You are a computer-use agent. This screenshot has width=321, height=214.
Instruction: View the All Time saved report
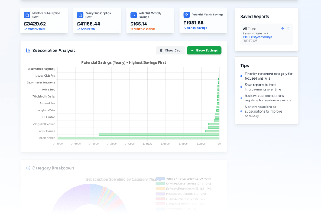[282, 28]
